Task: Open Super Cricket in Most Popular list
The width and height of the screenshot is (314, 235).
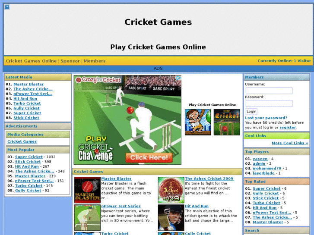Action: point(29,157)
